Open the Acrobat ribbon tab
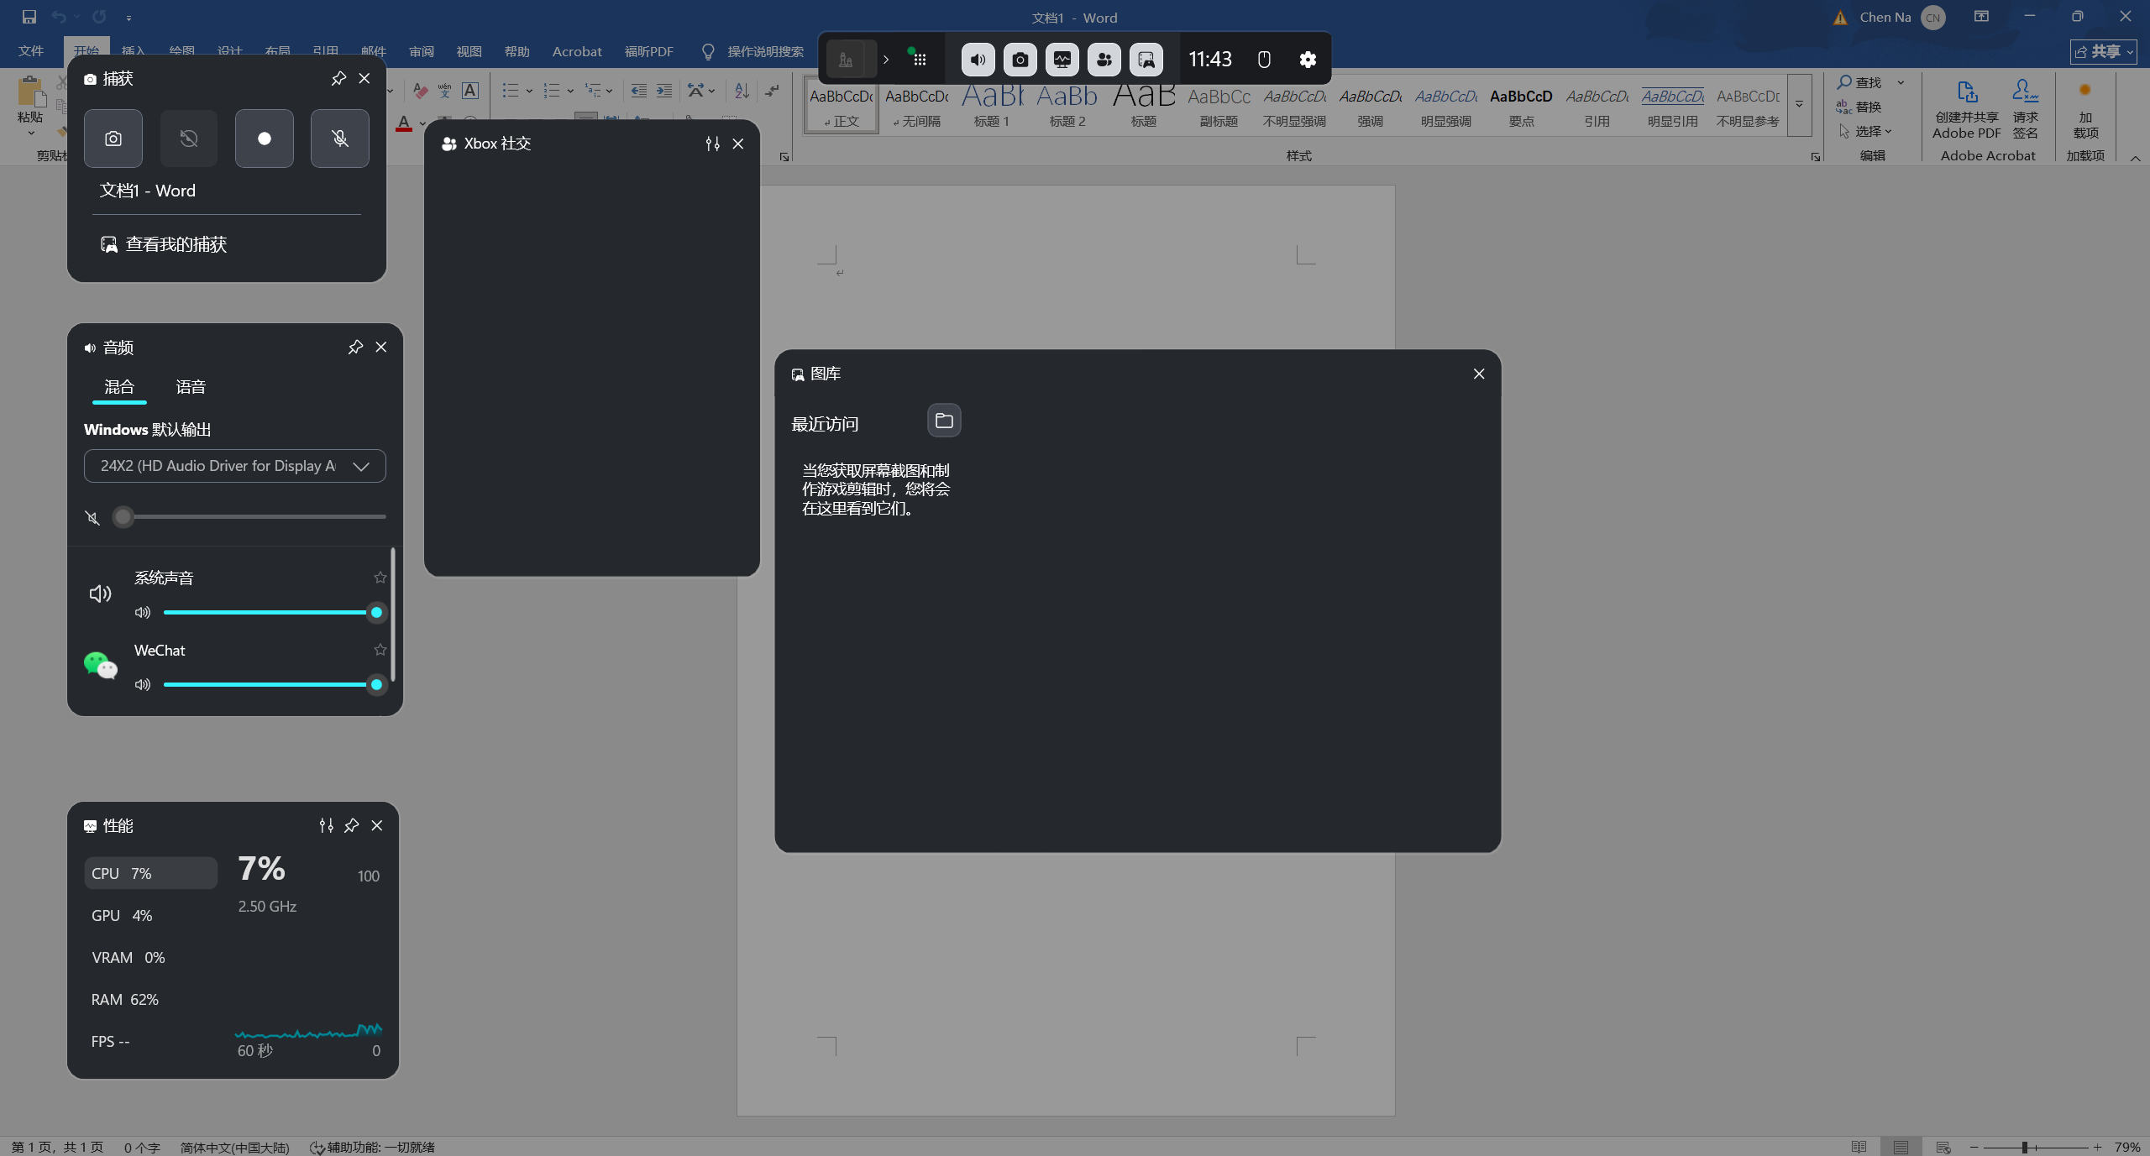Viewport: 2150px width, 1156px height. click(577, 52)
